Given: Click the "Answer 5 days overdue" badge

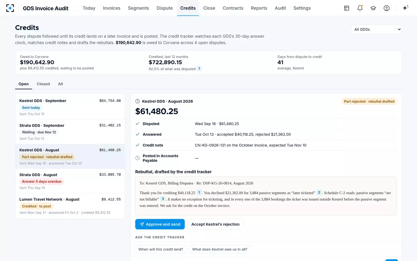Looking at the screenshot, I should tap(42, 182).
